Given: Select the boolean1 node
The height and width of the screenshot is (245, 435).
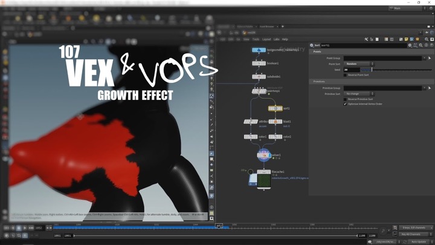Looking at the screenshot, I should [259, 64].
